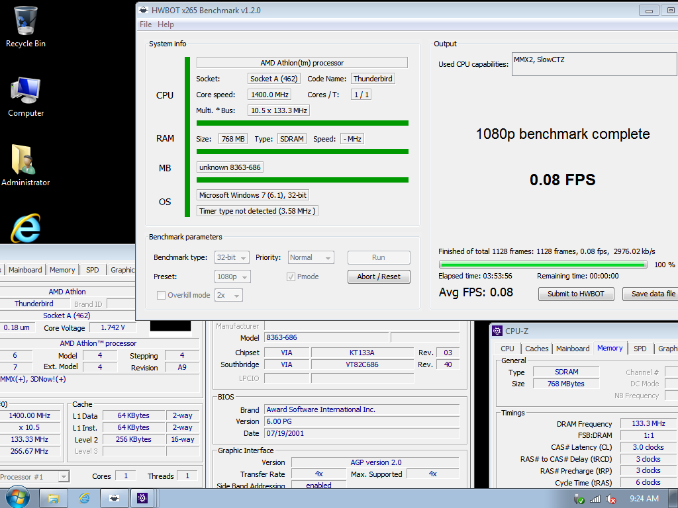Open the muted volume tray icon

pyautogui.click(x=611, y=499)
